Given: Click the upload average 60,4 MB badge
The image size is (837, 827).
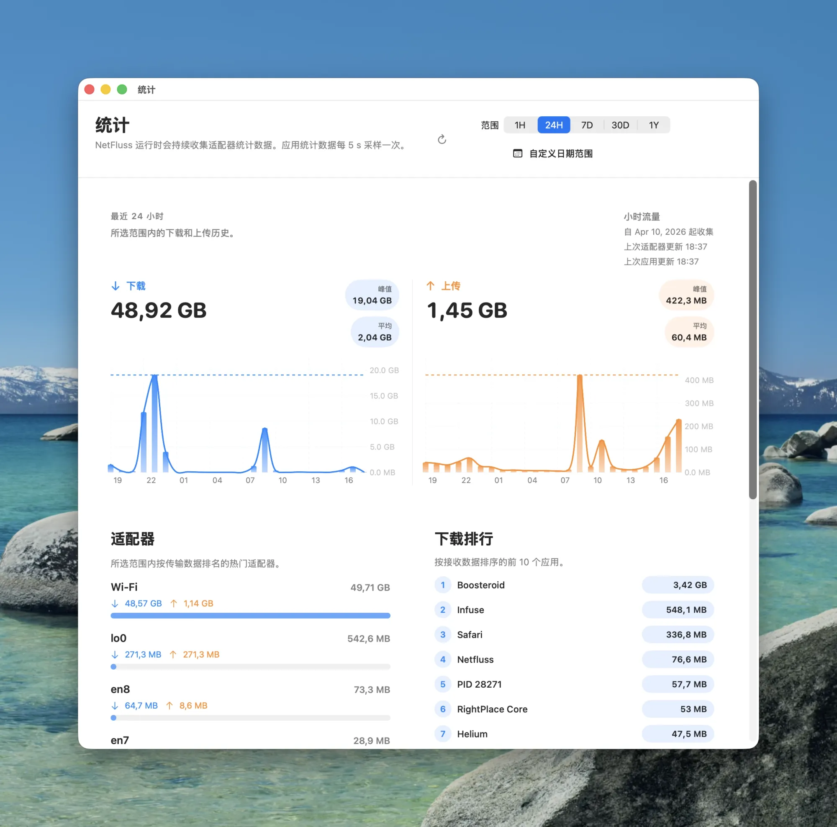Looking at the screenshot, I should [688, 332].
